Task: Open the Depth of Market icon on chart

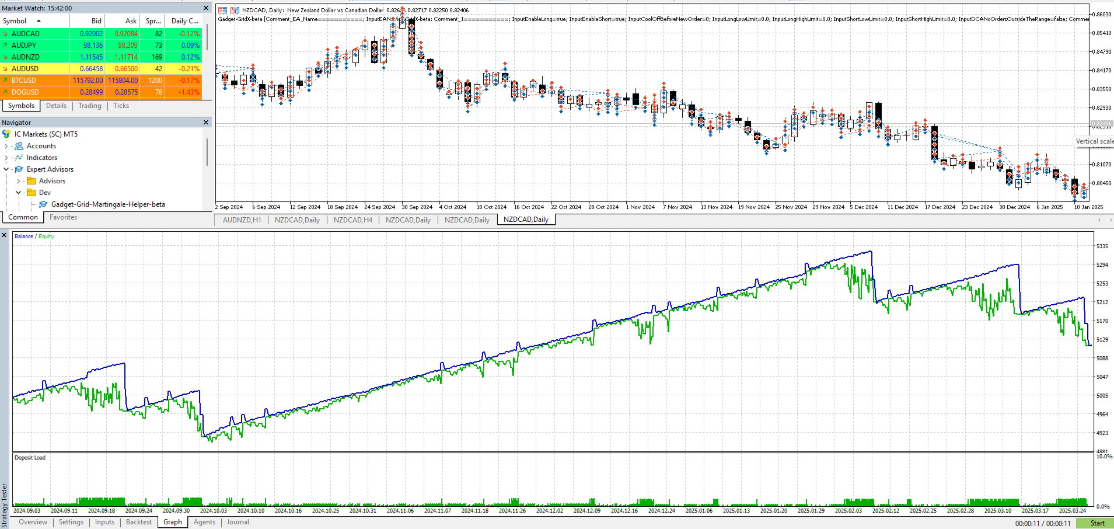Action: pos(235,10)
